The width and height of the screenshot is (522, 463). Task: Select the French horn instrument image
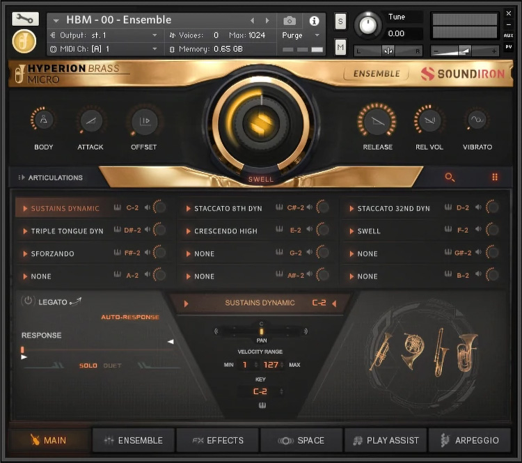(413, 350)
